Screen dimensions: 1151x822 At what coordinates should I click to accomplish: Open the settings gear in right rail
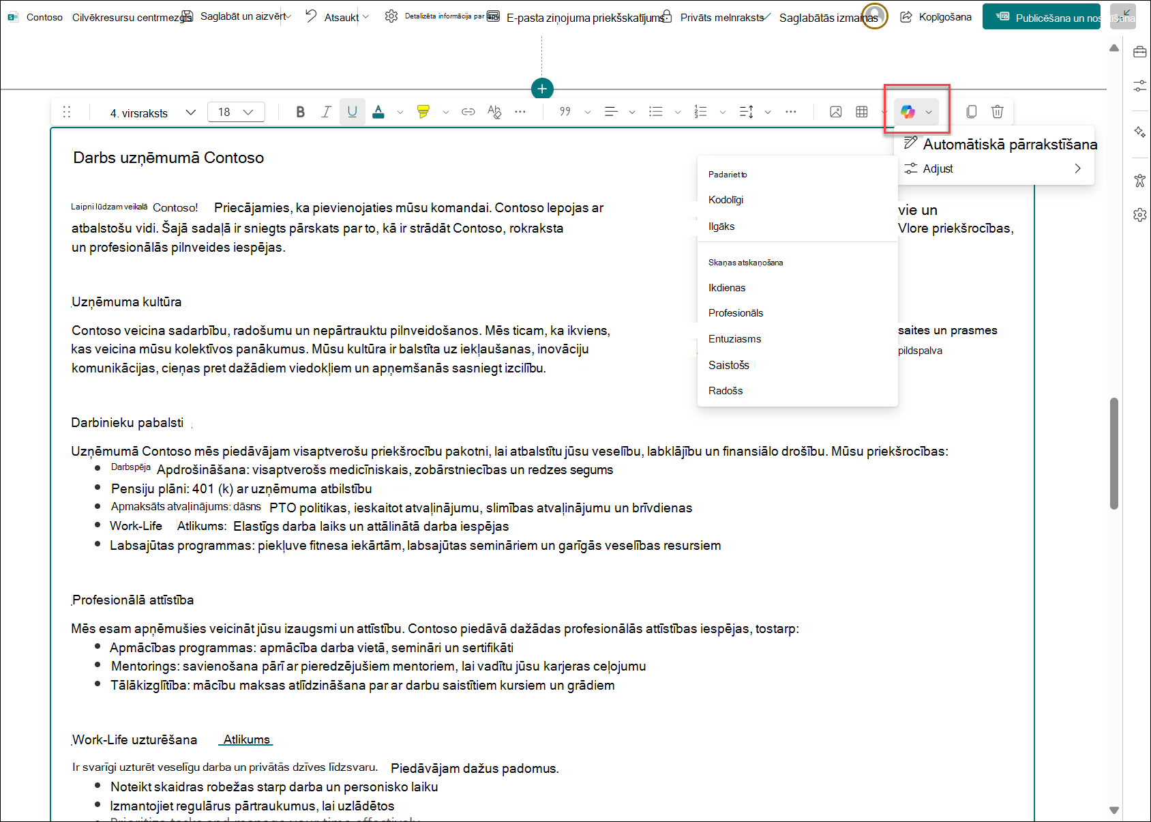point(1139,215)
